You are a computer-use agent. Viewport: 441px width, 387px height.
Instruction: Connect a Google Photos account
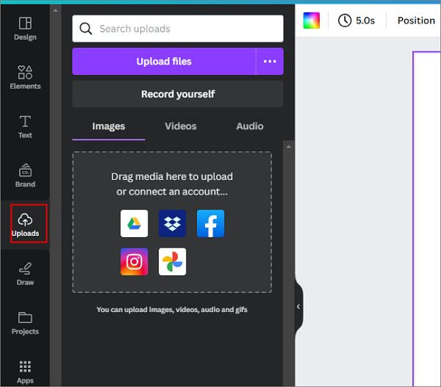point(173,261)
